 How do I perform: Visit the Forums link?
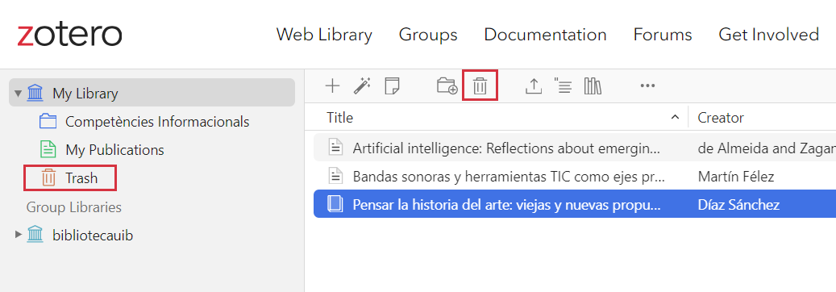[x=663, y=35]
